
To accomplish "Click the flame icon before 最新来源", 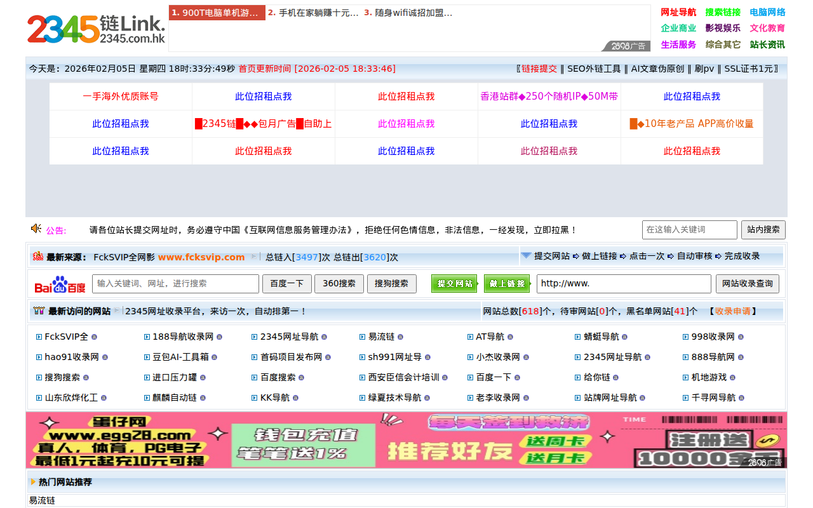I will [x=39, y=257].
